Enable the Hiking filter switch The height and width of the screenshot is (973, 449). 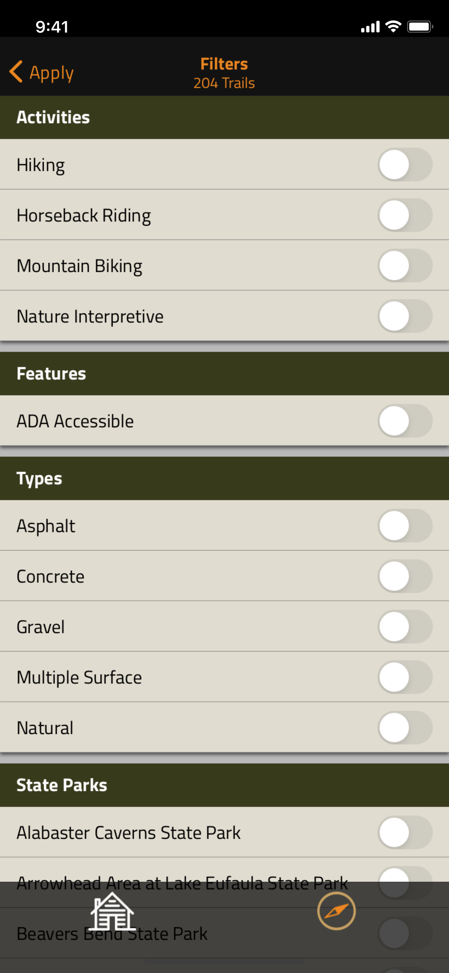[x=405, y=165]
